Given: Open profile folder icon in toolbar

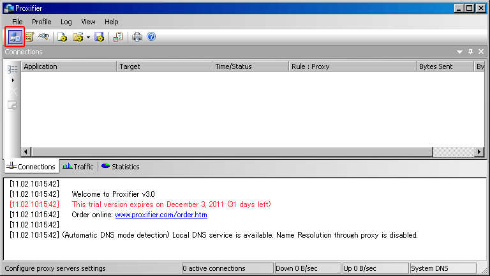Looking at the screenshot, I should 78,37.
